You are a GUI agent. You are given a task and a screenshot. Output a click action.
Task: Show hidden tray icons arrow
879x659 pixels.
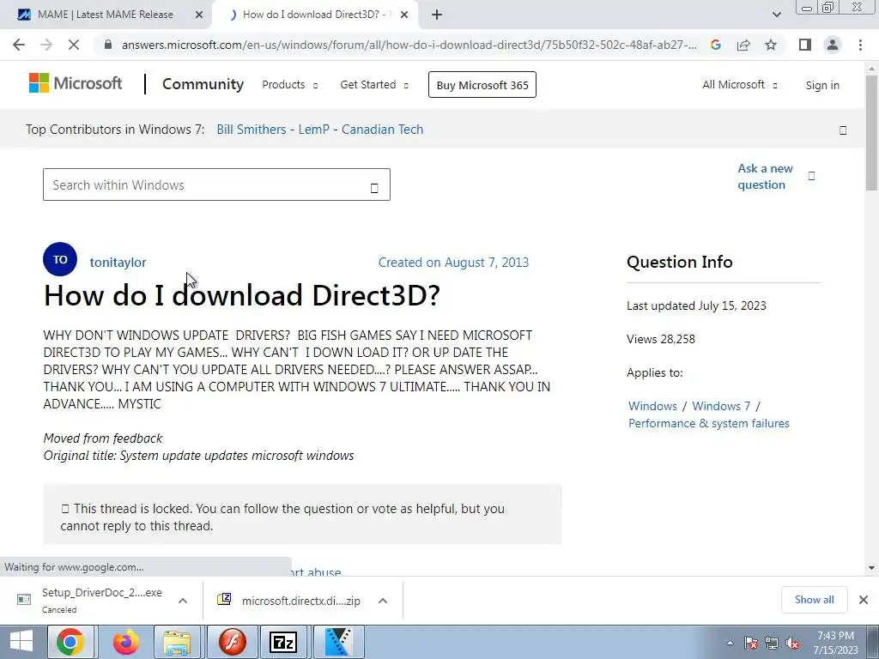pos(730,644)
